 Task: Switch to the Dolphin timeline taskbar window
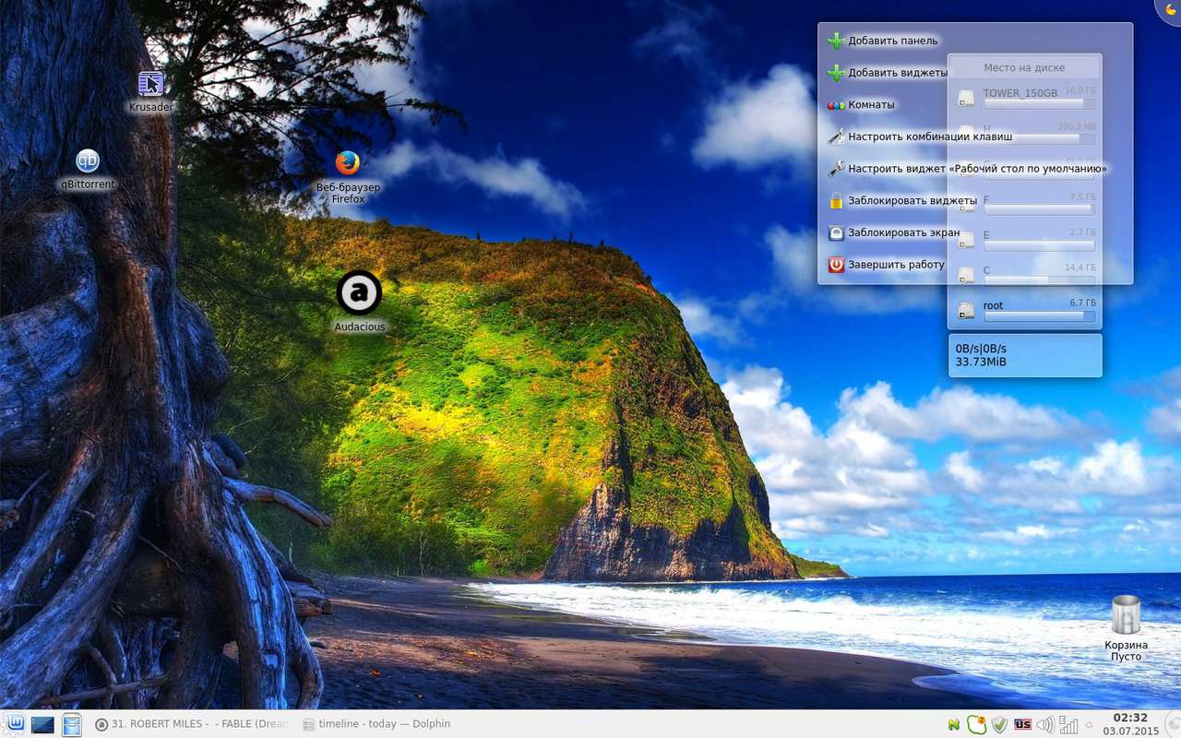click(x=376, y=724)
